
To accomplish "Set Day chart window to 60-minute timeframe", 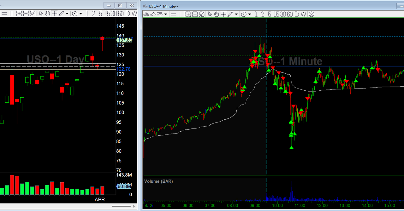I will [121, 14].
